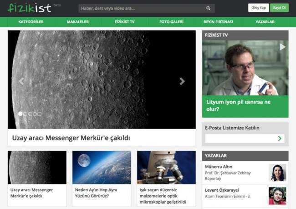296x209 pixels.
Task: Open the small card title 'Uzay aracı Messenger Merkür'e çakıldı'
Action: pyautogui.click(x=31, y=193)
